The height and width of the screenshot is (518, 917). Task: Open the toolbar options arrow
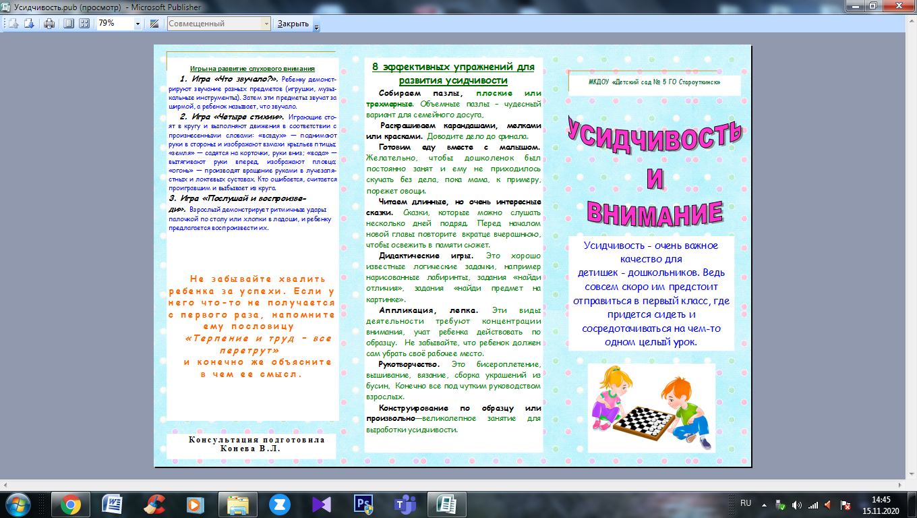click(317, 27)
